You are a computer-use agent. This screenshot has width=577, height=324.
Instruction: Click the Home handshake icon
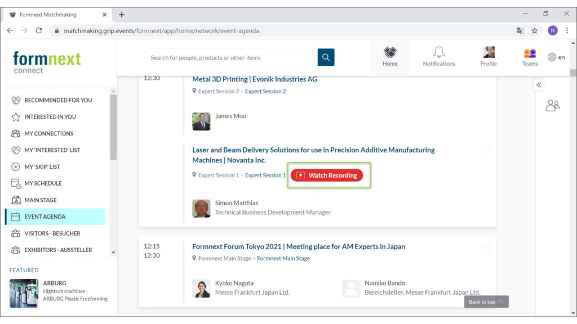pyautogui.click(x=390, y=52)
